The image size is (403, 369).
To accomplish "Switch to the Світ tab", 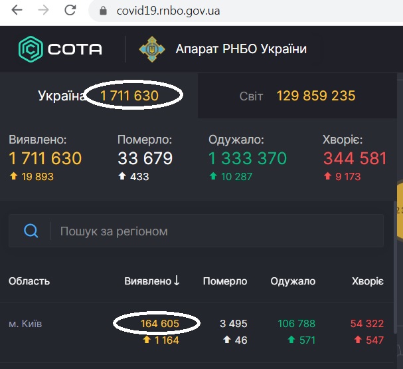I will click(297, 96).
